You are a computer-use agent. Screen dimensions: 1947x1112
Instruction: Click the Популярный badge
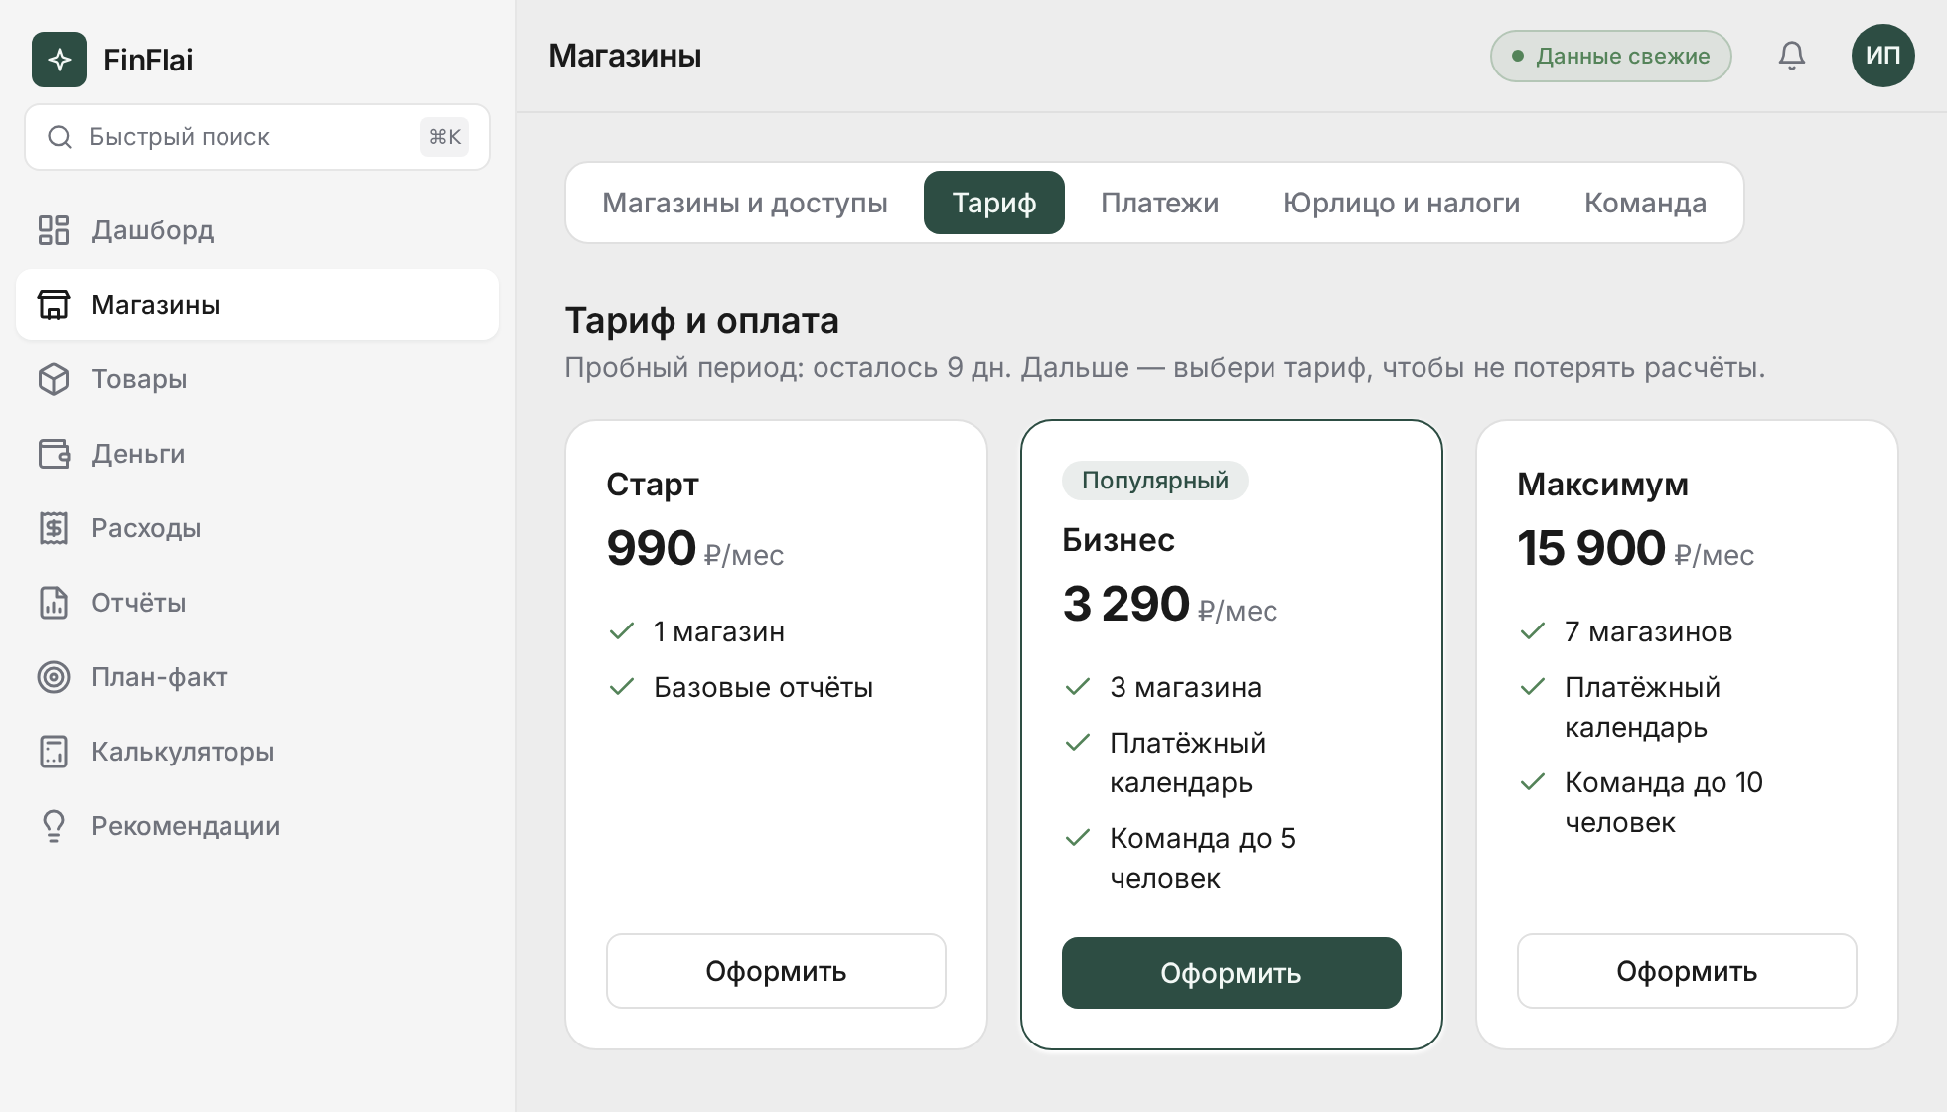(x=1154, y=481)
